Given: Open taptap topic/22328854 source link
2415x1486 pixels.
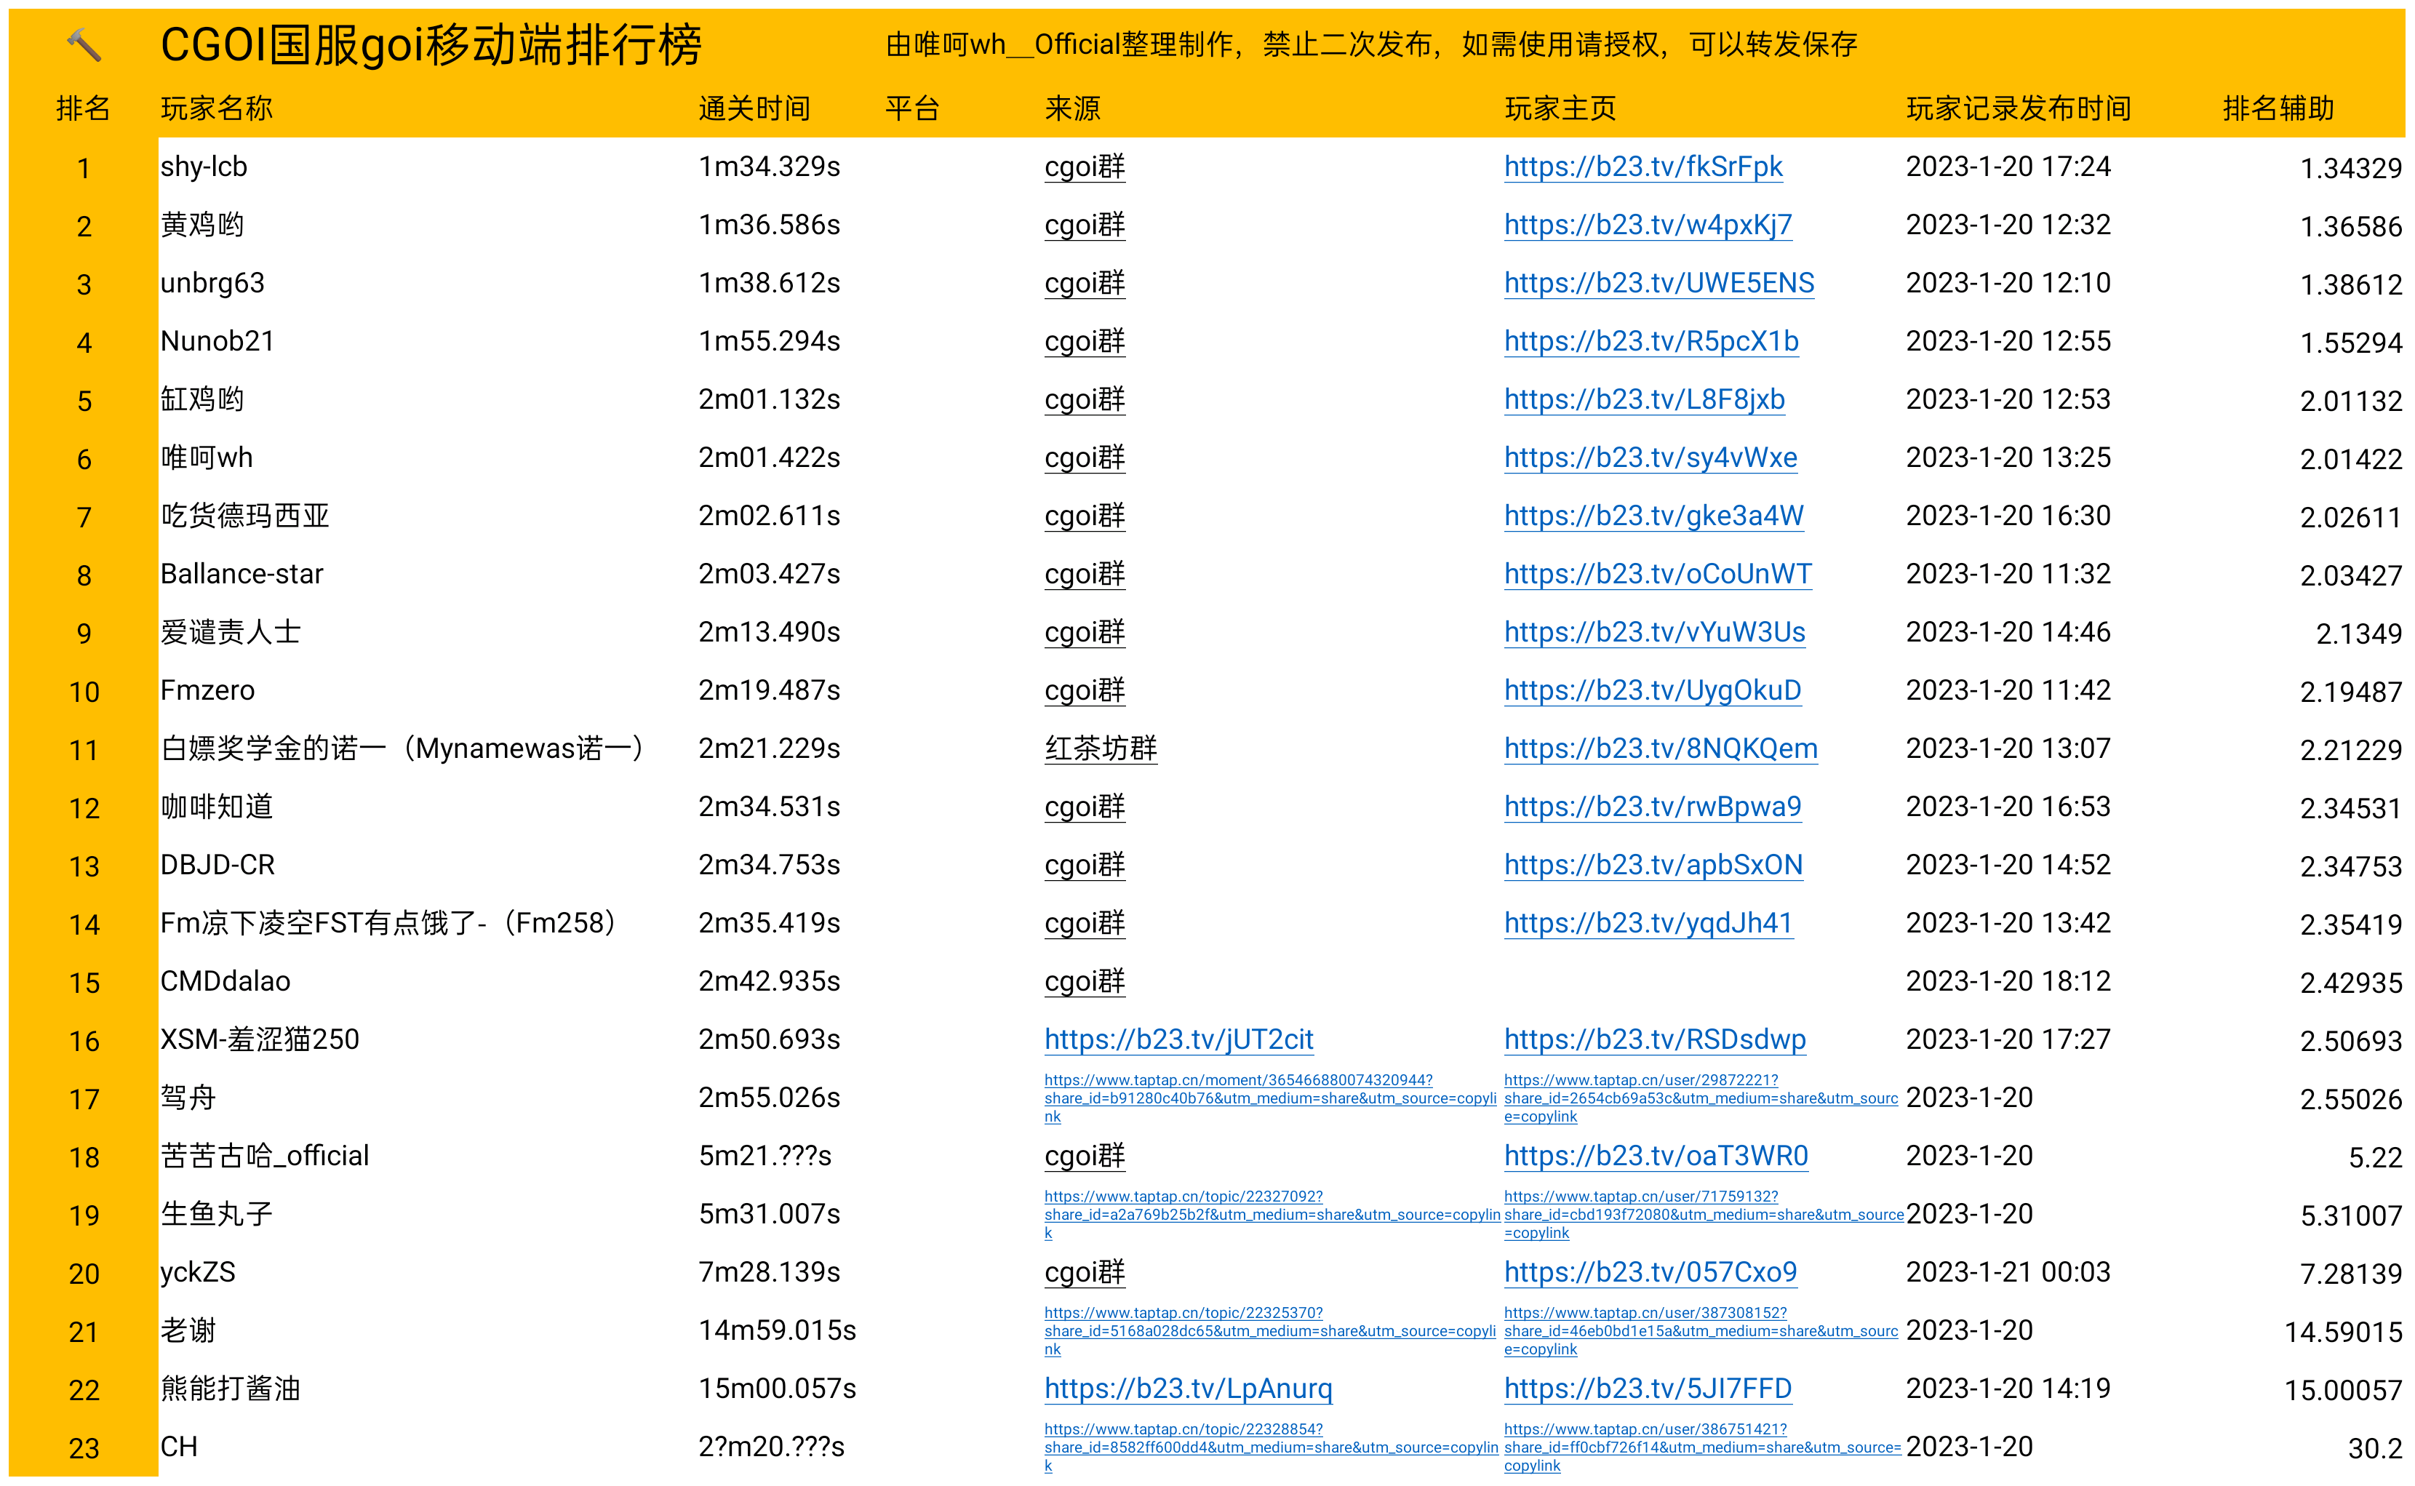Looking at the screenshot, I should pyautogui.click(x=1271, y=1447).
